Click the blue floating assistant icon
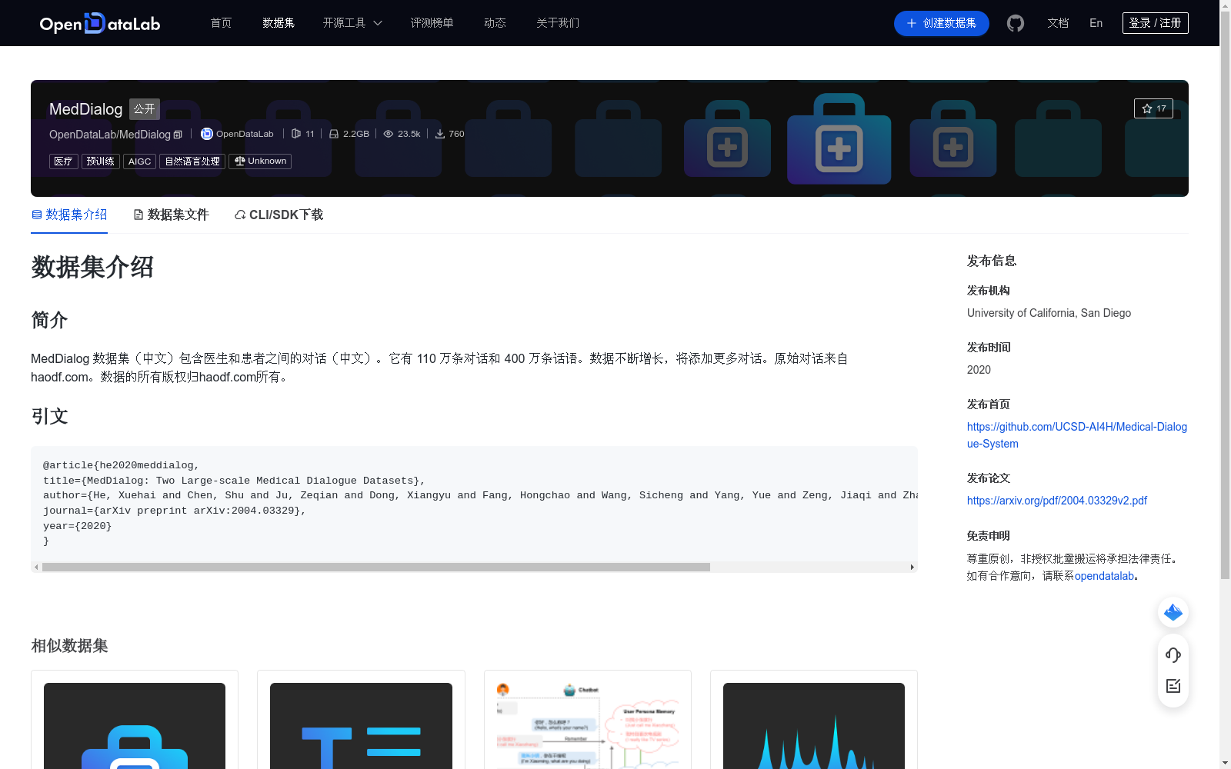This screenshot has width=1231, height=769. [1173, 612]
